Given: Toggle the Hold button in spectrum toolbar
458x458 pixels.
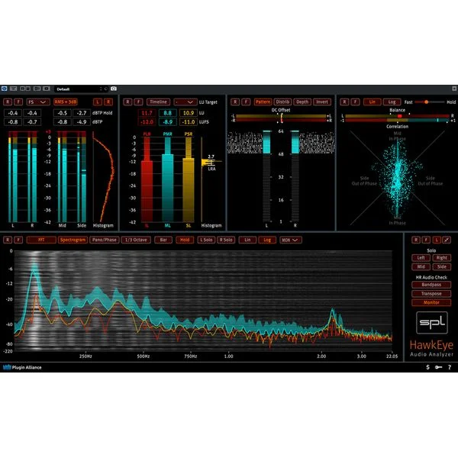Looking at the screenshot, I should [185, 240].
